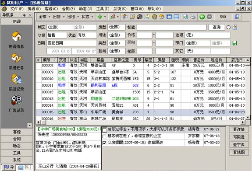
Task: Click the green back arrow icon
Action: click(x=202, y=17)
